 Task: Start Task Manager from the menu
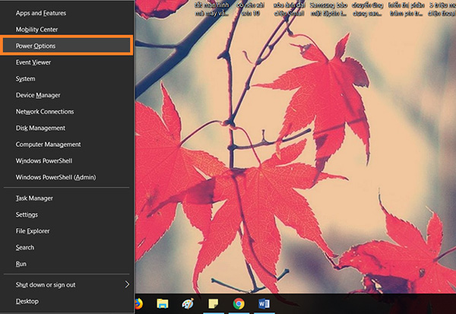point(67,198)
